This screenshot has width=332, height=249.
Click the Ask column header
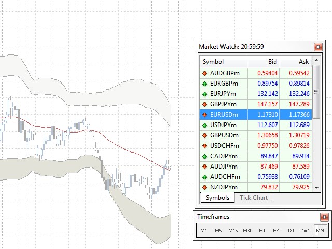[x=297, y=62]
